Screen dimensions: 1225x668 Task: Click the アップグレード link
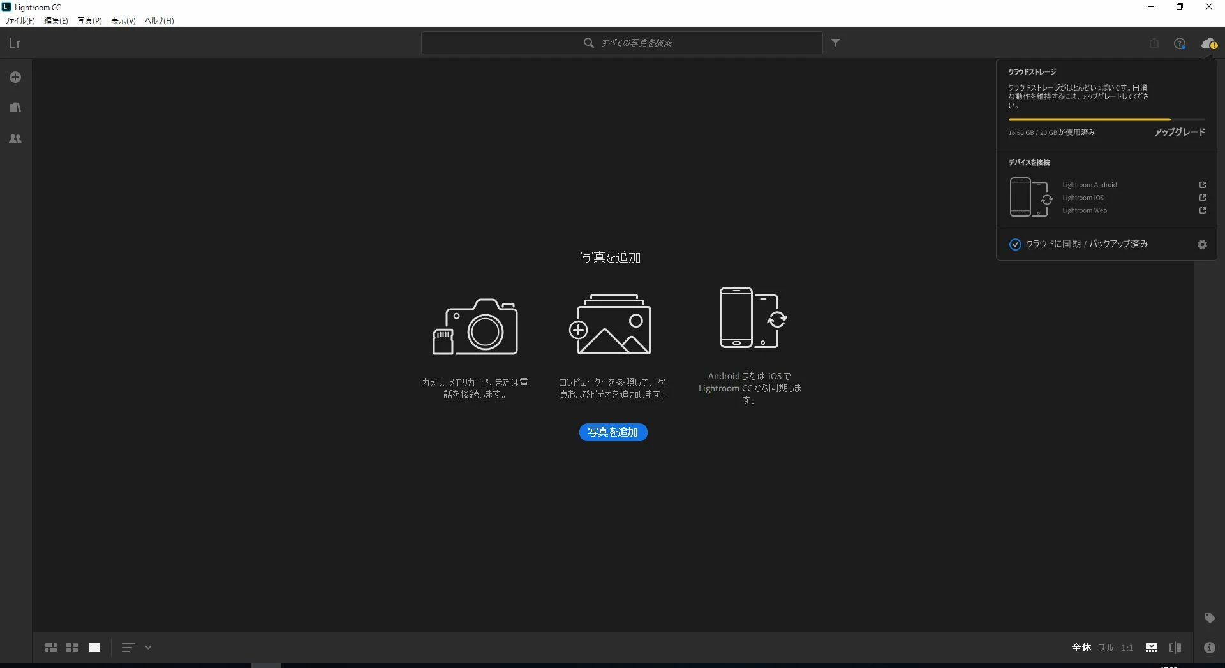pyautogui.click(x=1180, y=132)
